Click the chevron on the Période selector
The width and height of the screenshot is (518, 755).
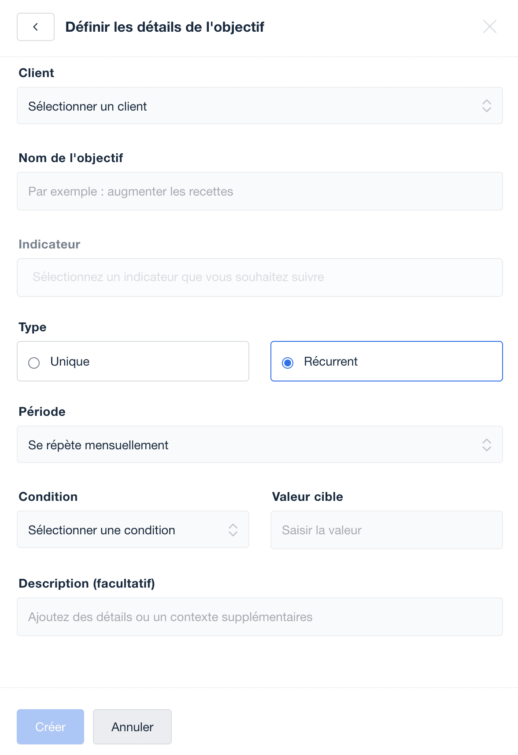[487, 445]
